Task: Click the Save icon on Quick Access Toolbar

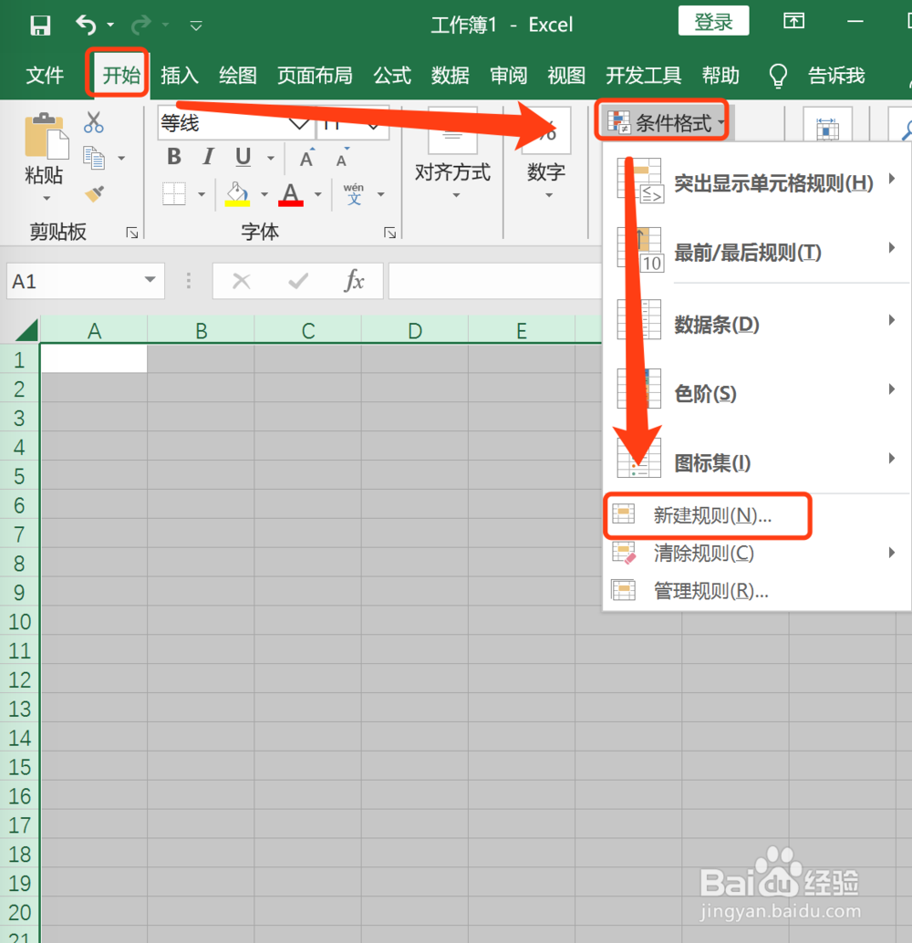Action: pyautogui.click(x=41, y=25)
